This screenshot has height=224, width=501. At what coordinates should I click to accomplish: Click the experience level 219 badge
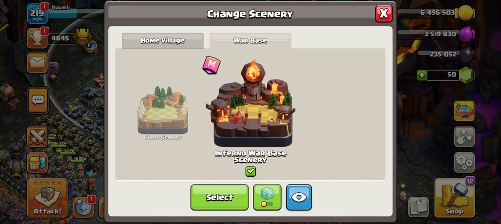[37, 14]
